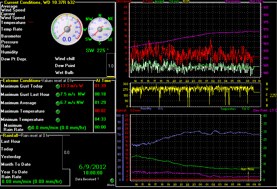
Task: Click the wind speed dial gauge
Action: [66, 30]
